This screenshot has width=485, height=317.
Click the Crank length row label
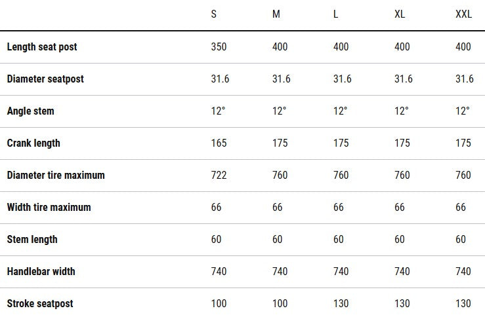coord(33,143)
